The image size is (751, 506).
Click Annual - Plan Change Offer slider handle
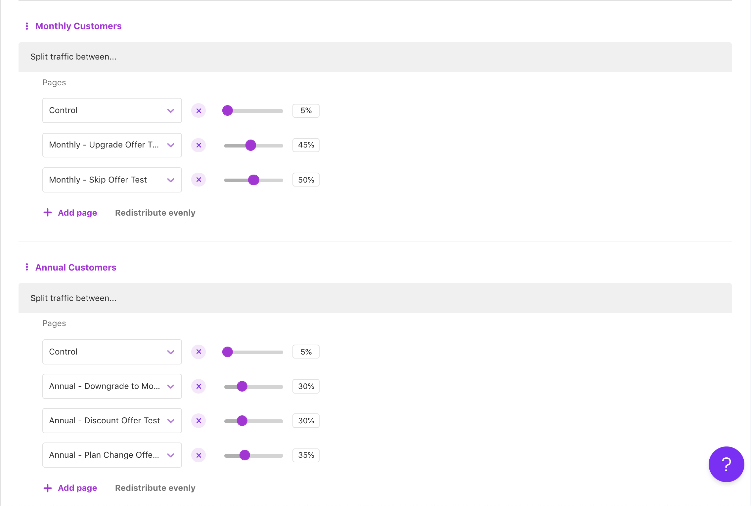pyautogui.click(x=245, y=455)
